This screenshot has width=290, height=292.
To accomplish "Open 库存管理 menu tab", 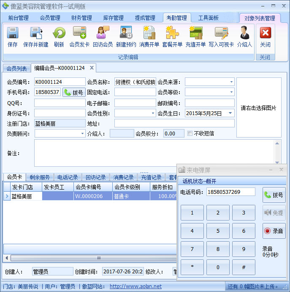I will [113, 18].
